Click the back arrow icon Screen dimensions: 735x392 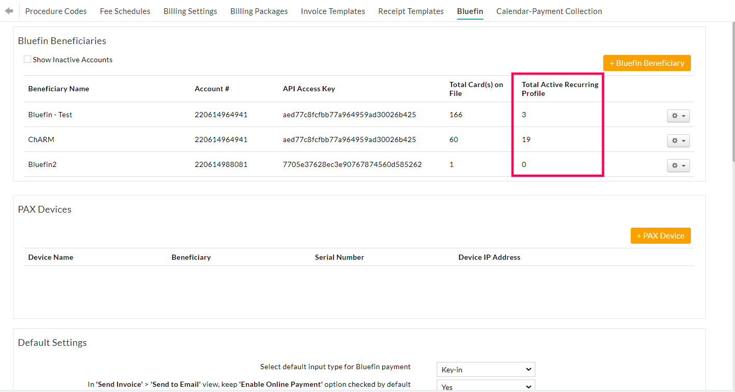[9, 11]
